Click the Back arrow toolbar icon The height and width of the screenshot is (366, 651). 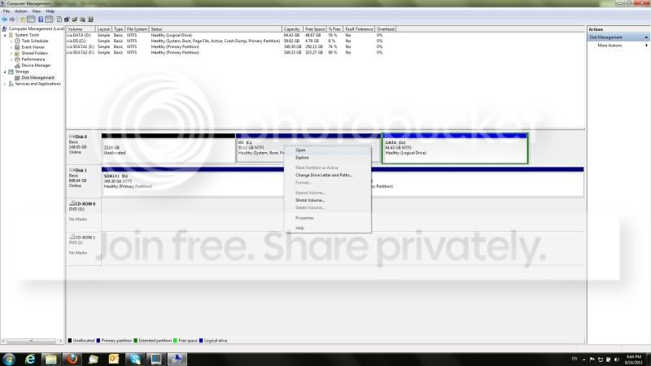click(x=5, y=20)
